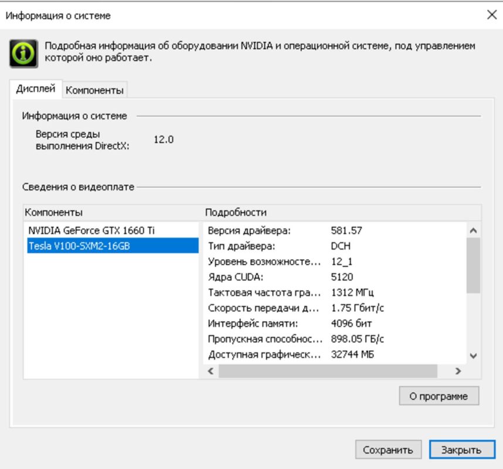Click the Сохранить button
Screen dimensions: 503x469
pyautogui.click(x=388, y=450)
